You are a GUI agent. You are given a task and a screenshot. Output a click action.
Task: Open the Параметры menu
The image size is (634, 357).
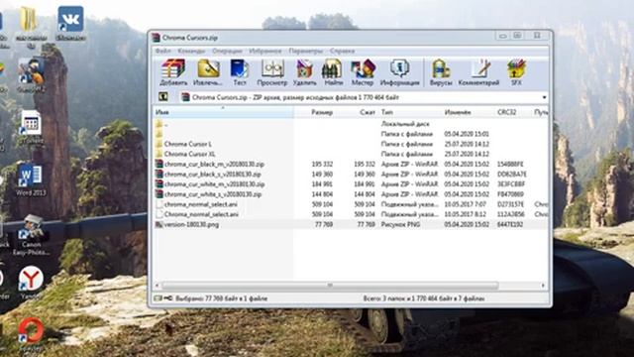[306, 51]
